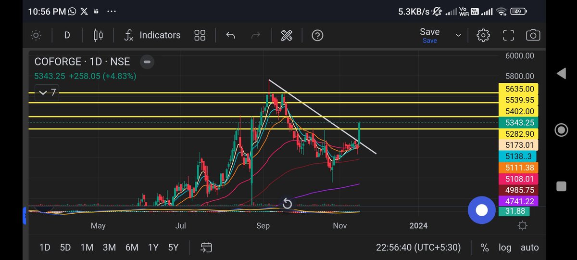Tap the Android home circle button

click(561, 130)
